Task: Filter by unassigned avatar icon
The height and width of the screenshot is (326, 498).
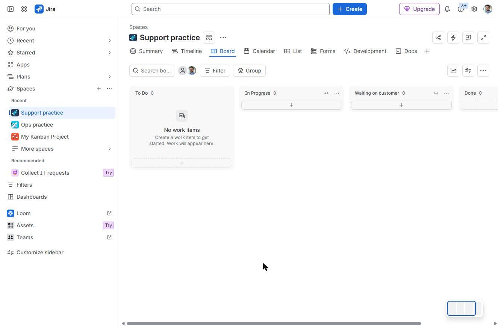Action: point(182,71)
